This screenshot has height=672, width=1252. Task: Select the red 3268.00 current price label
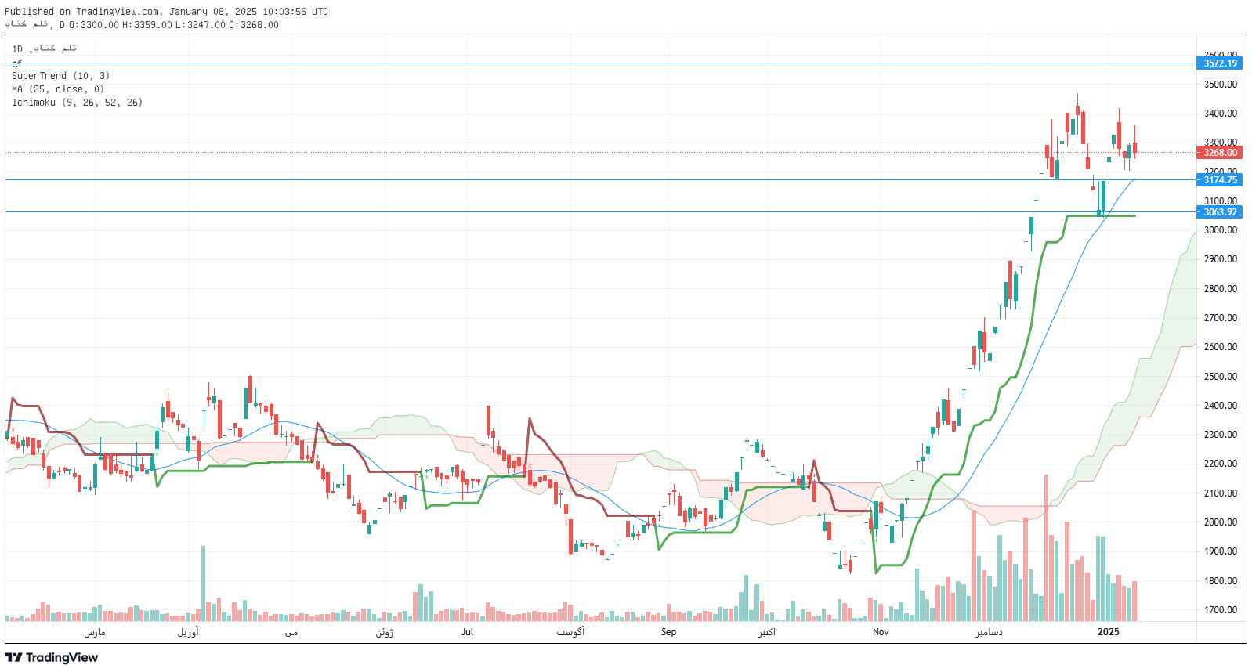click(x=1220, y=153)
